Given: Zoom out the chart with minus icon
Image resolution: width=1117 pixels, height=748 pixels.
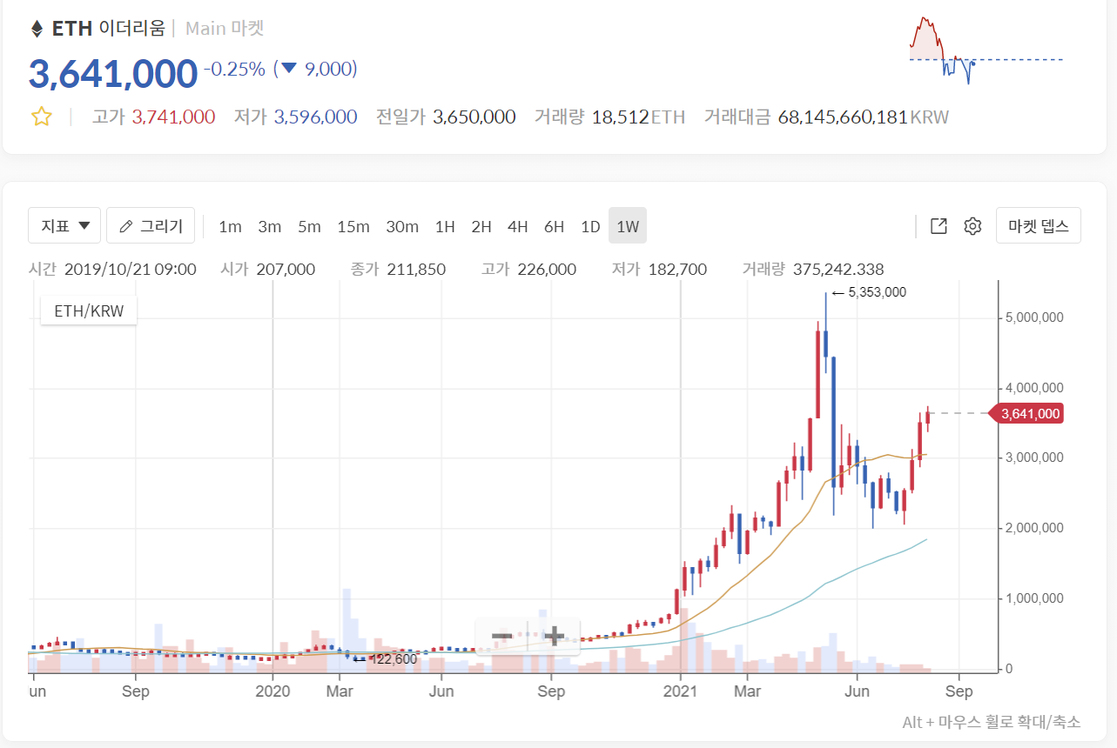Looking at the screenshot, I should (x=501, y=636).
